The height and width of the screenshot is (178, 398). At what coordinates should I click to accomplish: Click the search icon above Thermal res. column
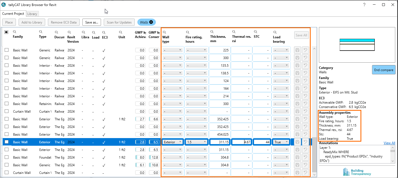[234, 32]
